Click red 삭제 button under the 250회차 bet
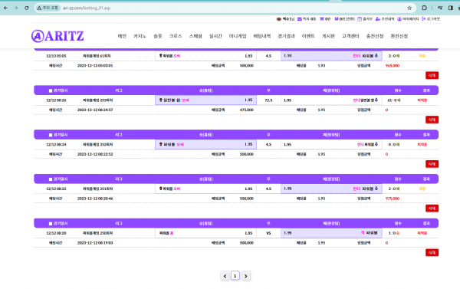 coord(432,253)
